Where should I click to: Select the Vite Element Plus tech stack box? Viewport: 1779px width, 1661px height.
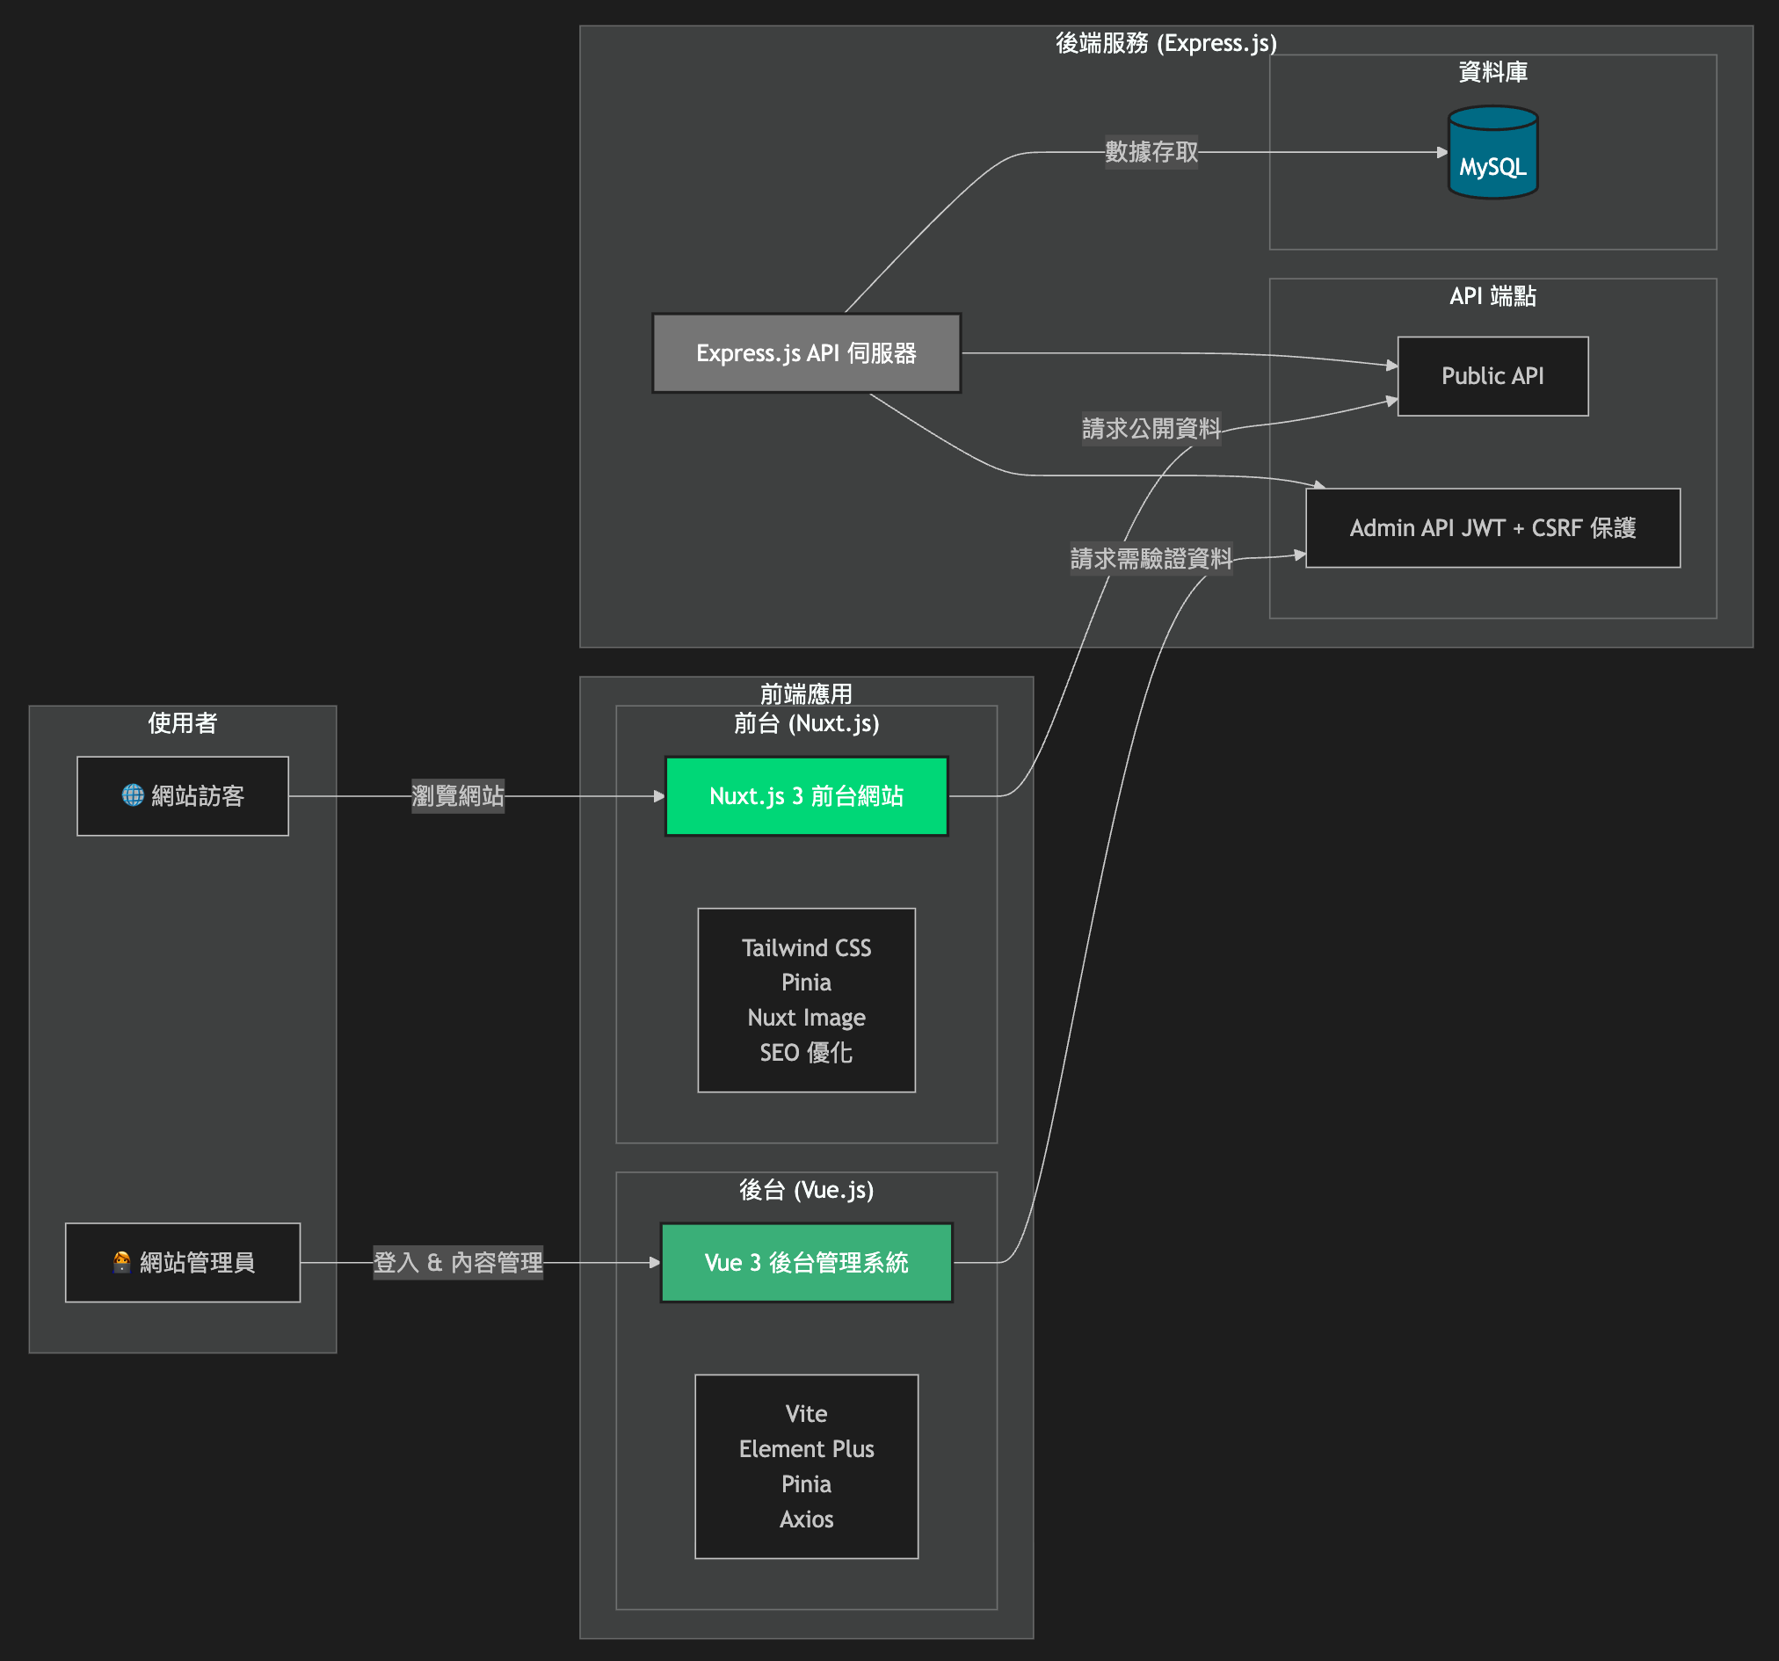click(806, 1466)
